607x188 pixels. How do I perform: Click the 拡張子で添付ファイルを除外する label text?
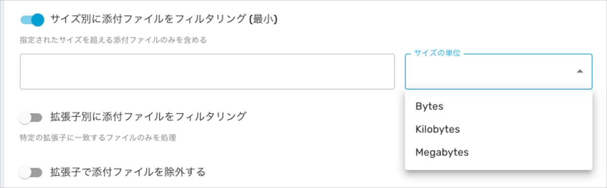128,172
